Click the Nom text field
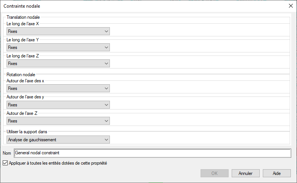The width and height of the screenshot is (297, 183). coord(152,153)
